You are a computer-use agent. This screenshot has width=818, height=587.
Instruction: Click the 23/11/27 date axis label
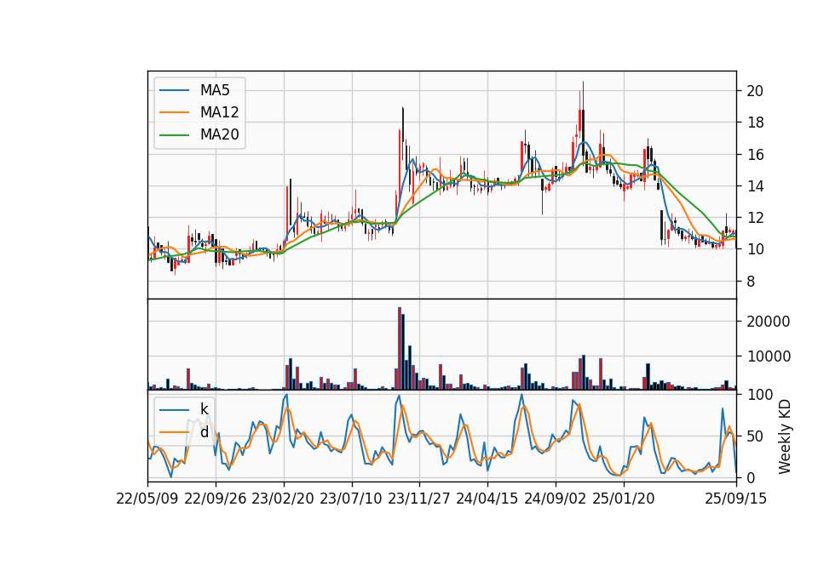[419, 499]
